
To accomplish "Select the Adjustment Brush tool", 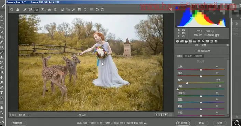I will tap(73, 10).
